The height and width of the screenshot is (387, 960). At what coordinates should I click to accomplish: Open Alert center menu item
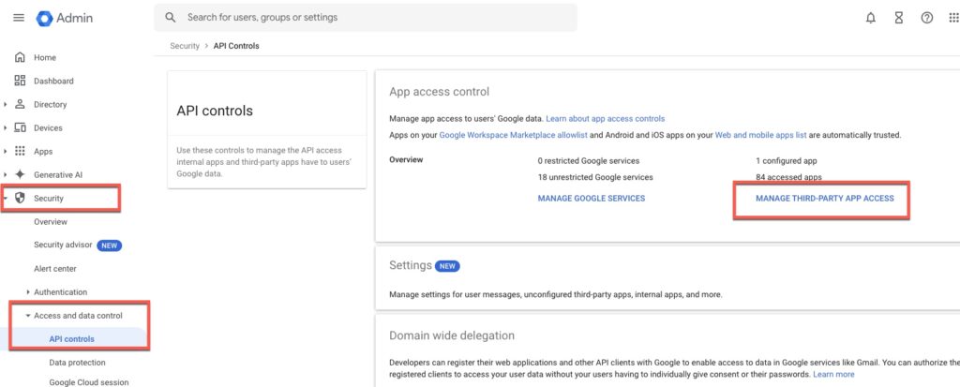[55, 269]
